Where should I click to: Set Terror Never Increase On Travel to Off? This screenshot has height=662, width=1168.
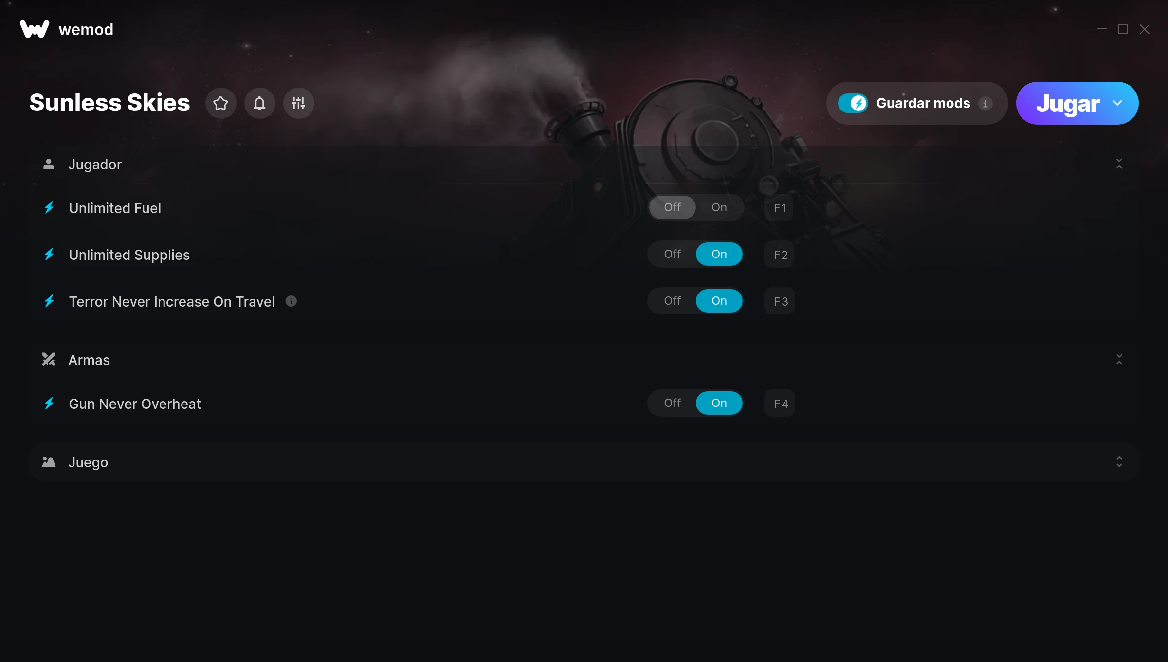(x=672, y=301)
